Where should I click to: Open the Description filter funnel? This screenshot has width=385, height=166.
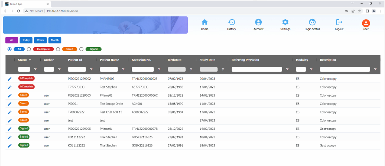(375, 69)
